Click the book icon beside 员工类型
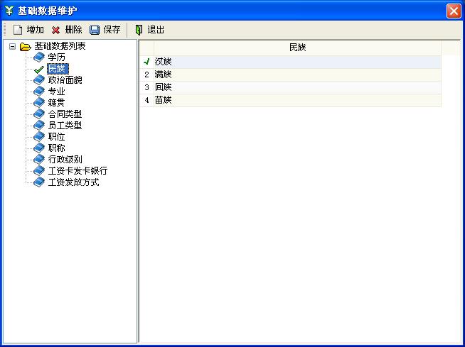Viewport: 465px width, 347px height. tap(39, 125)
